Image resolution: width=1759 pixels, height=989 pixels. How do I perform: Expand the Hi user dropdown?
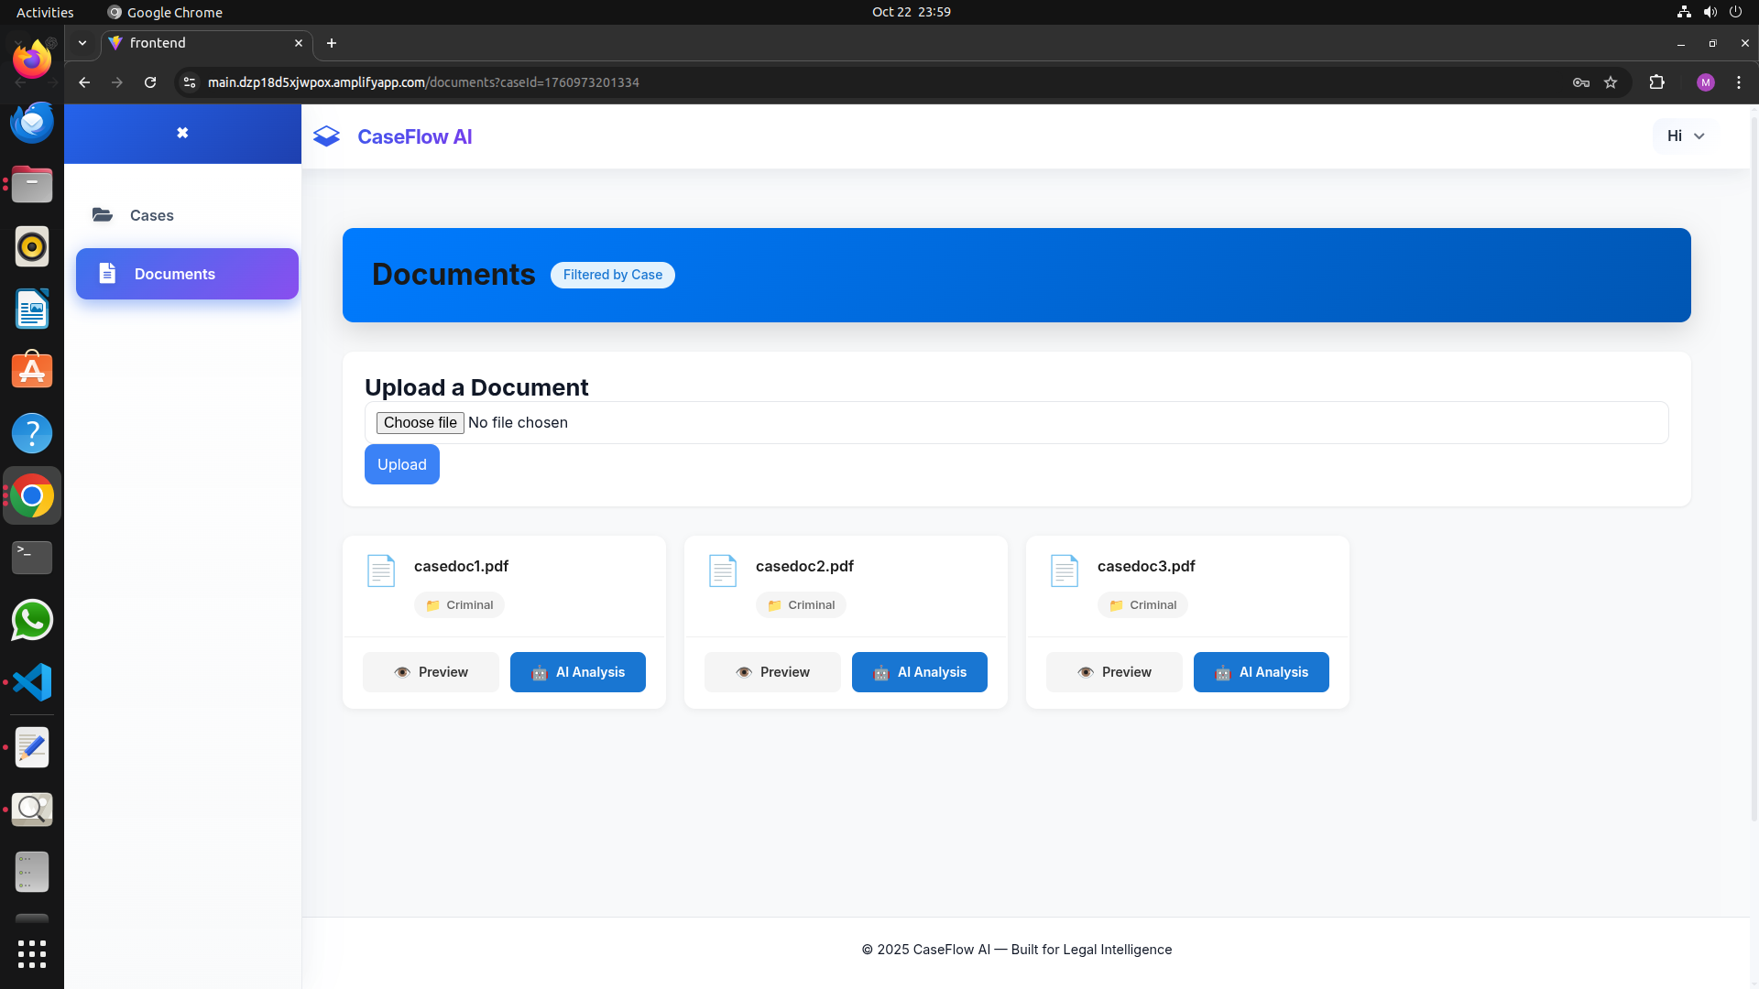click(x=1685, y=136)
